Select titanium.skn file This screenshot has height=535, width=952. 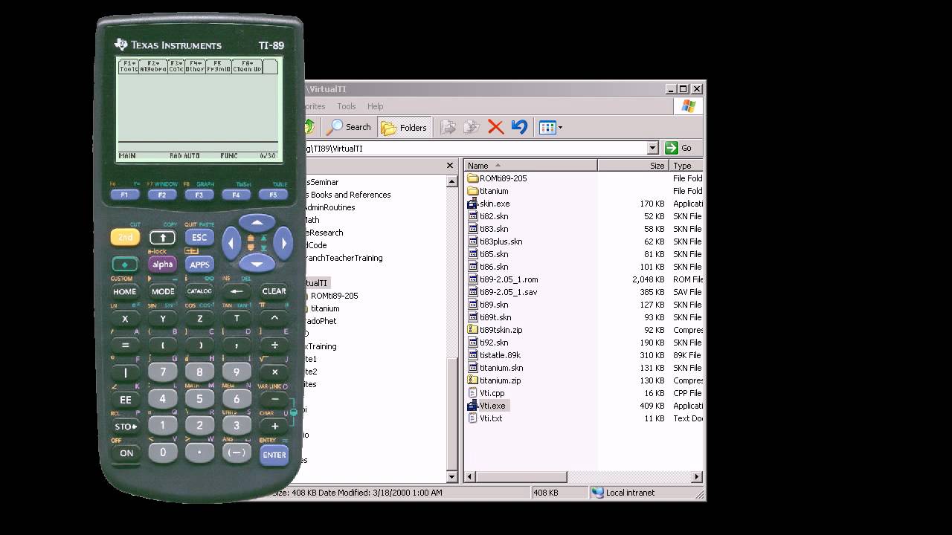[495, 368]
